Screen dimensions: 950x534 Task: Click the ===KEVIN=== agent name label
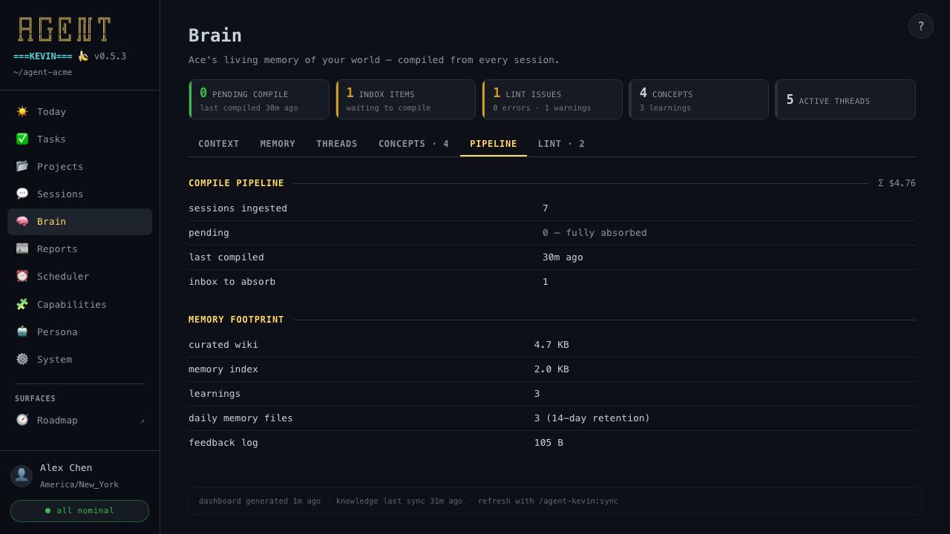click(x=43, y=56)
